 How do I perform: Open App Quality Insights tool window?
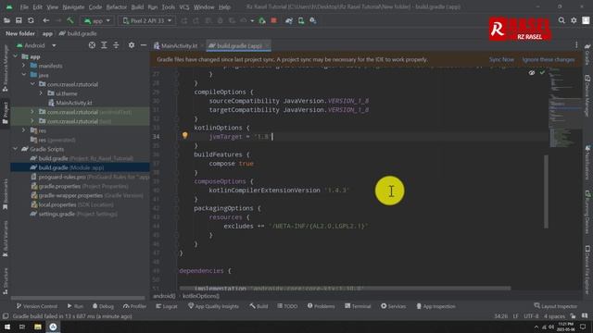[213, 306]
